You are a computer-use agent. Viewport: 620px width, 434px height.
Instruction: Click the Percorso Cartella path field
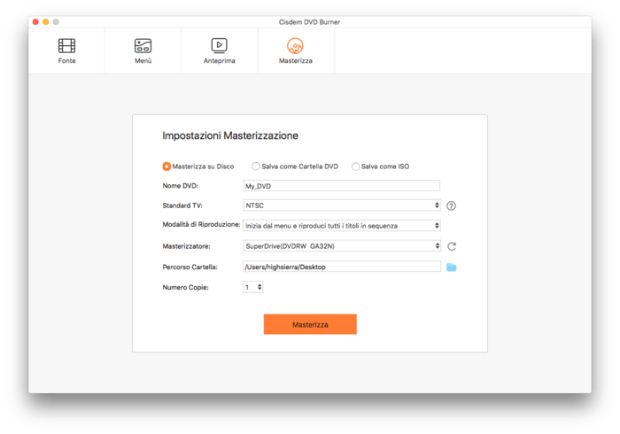(341, 267)
